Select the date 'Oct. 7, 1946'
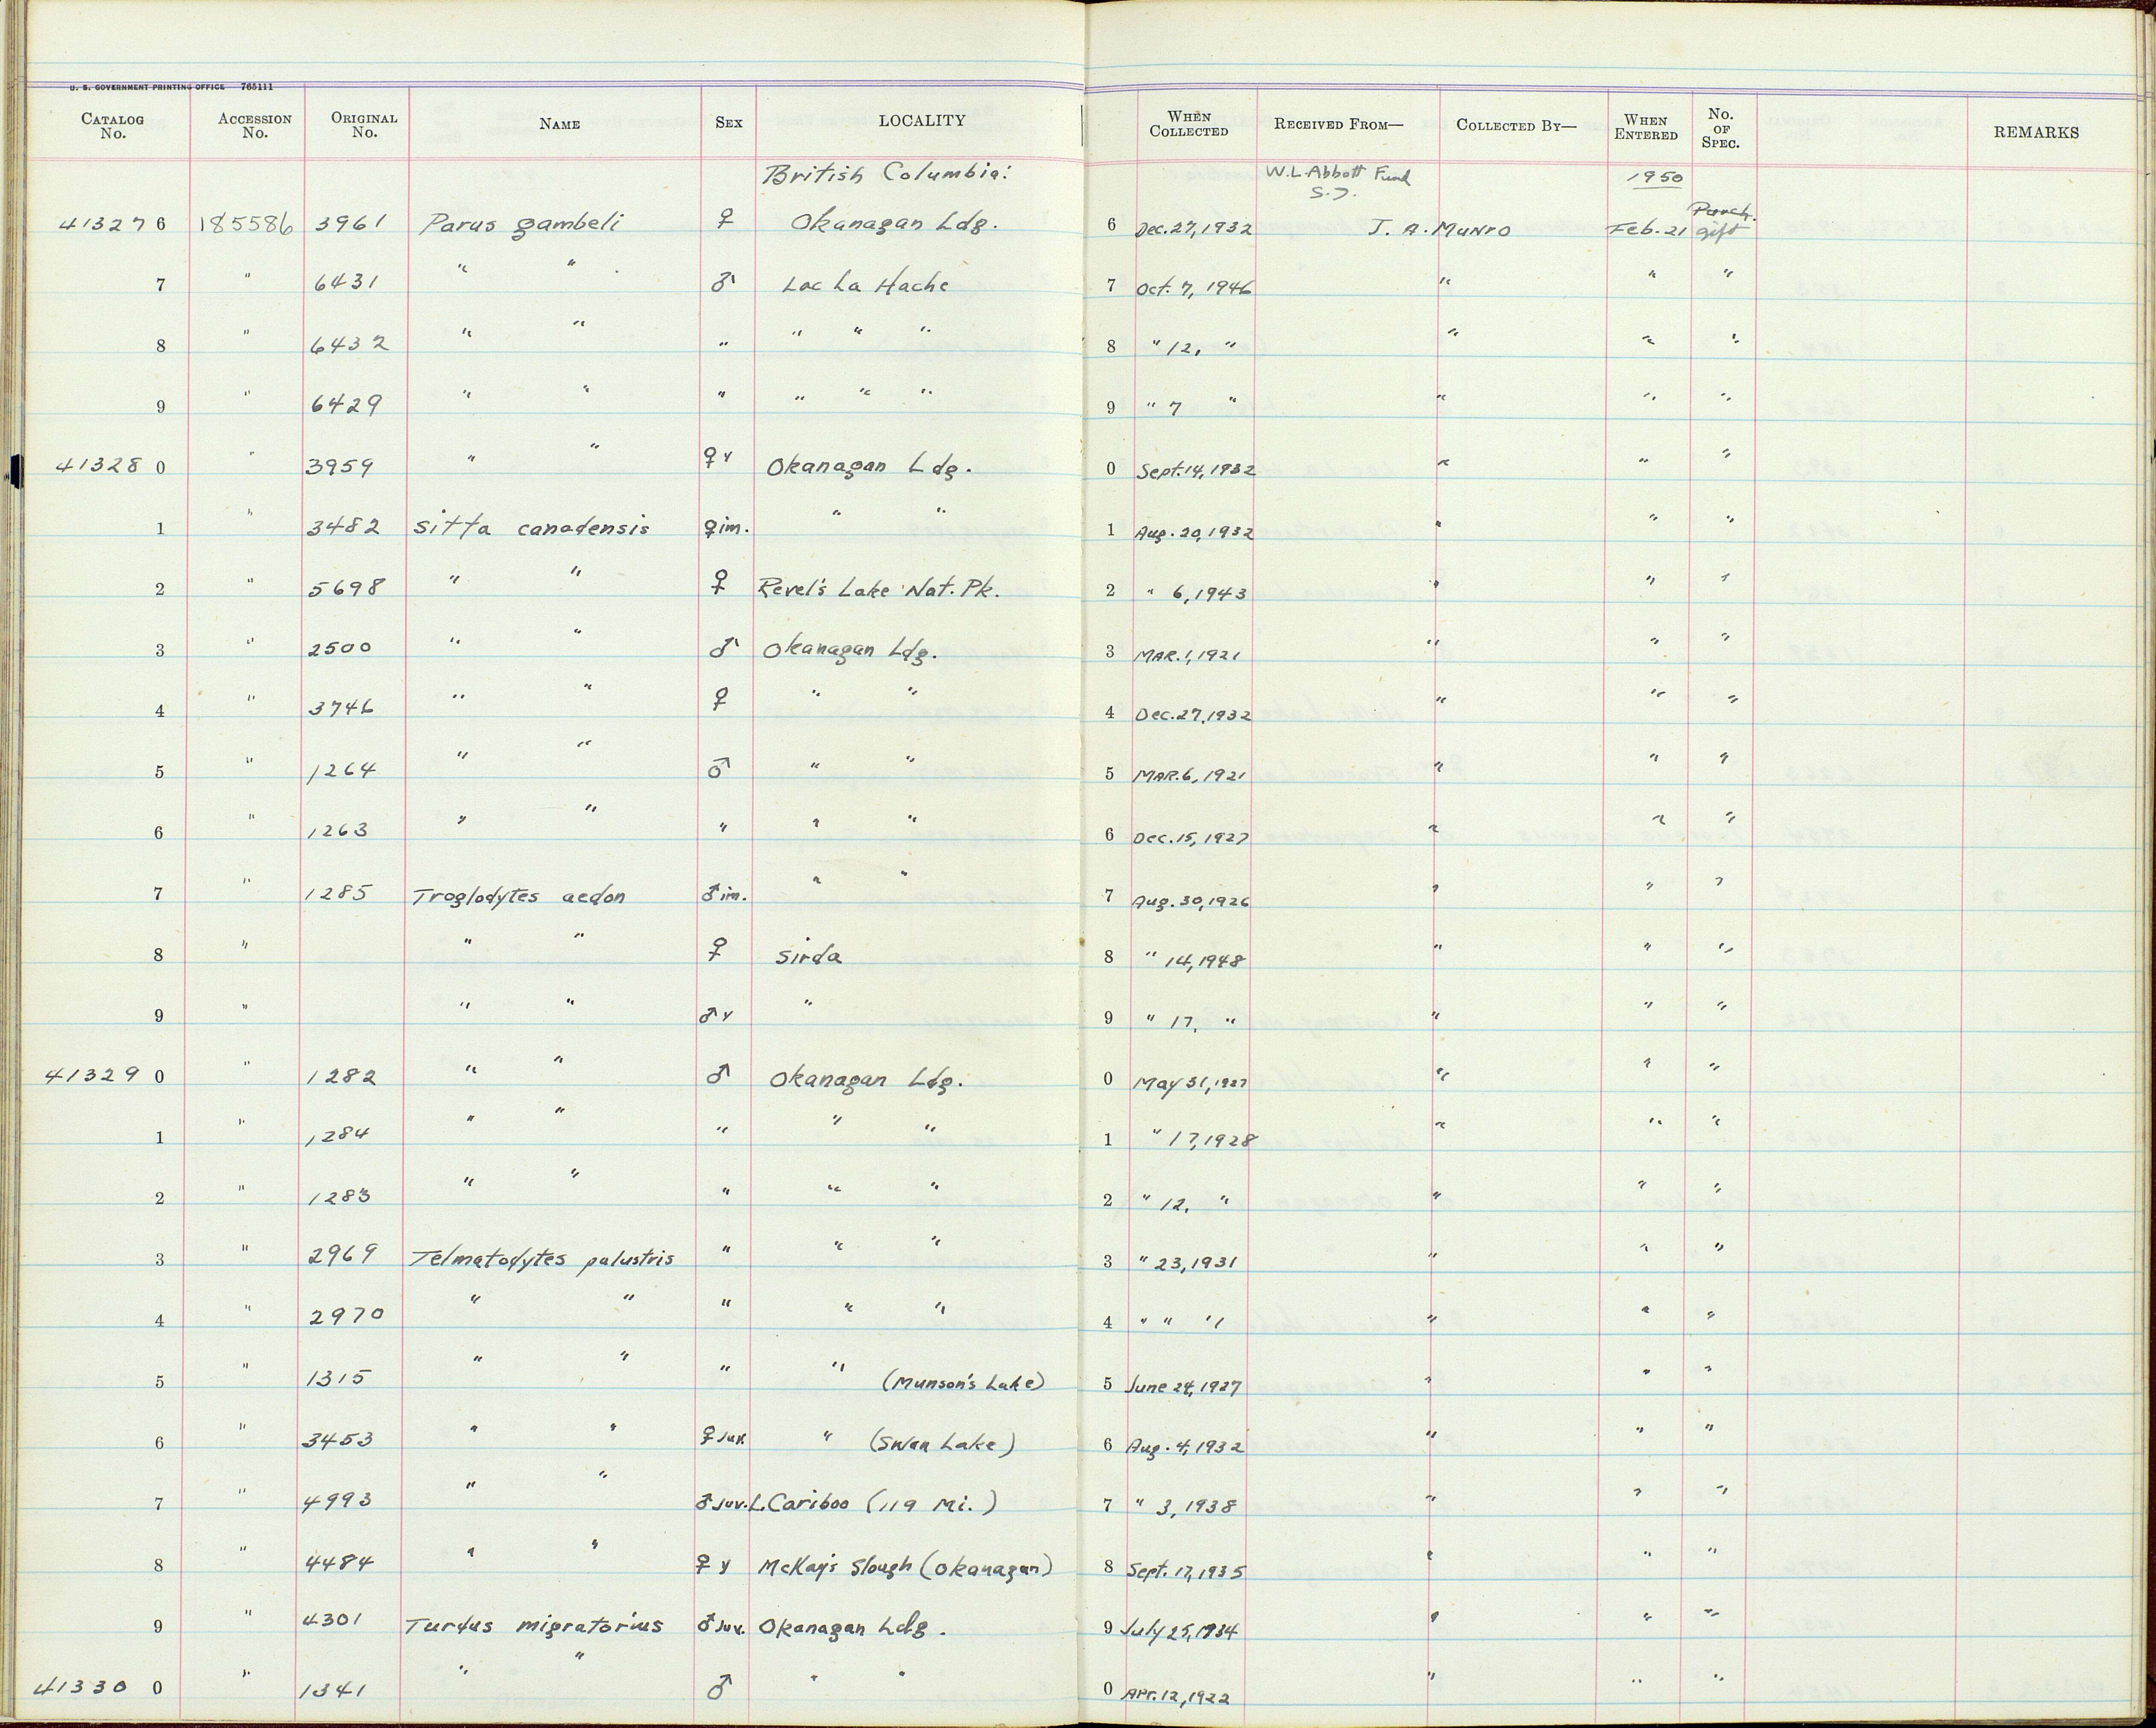The height and width of the screenshot is (1728, 2156). pos(1194,288)
